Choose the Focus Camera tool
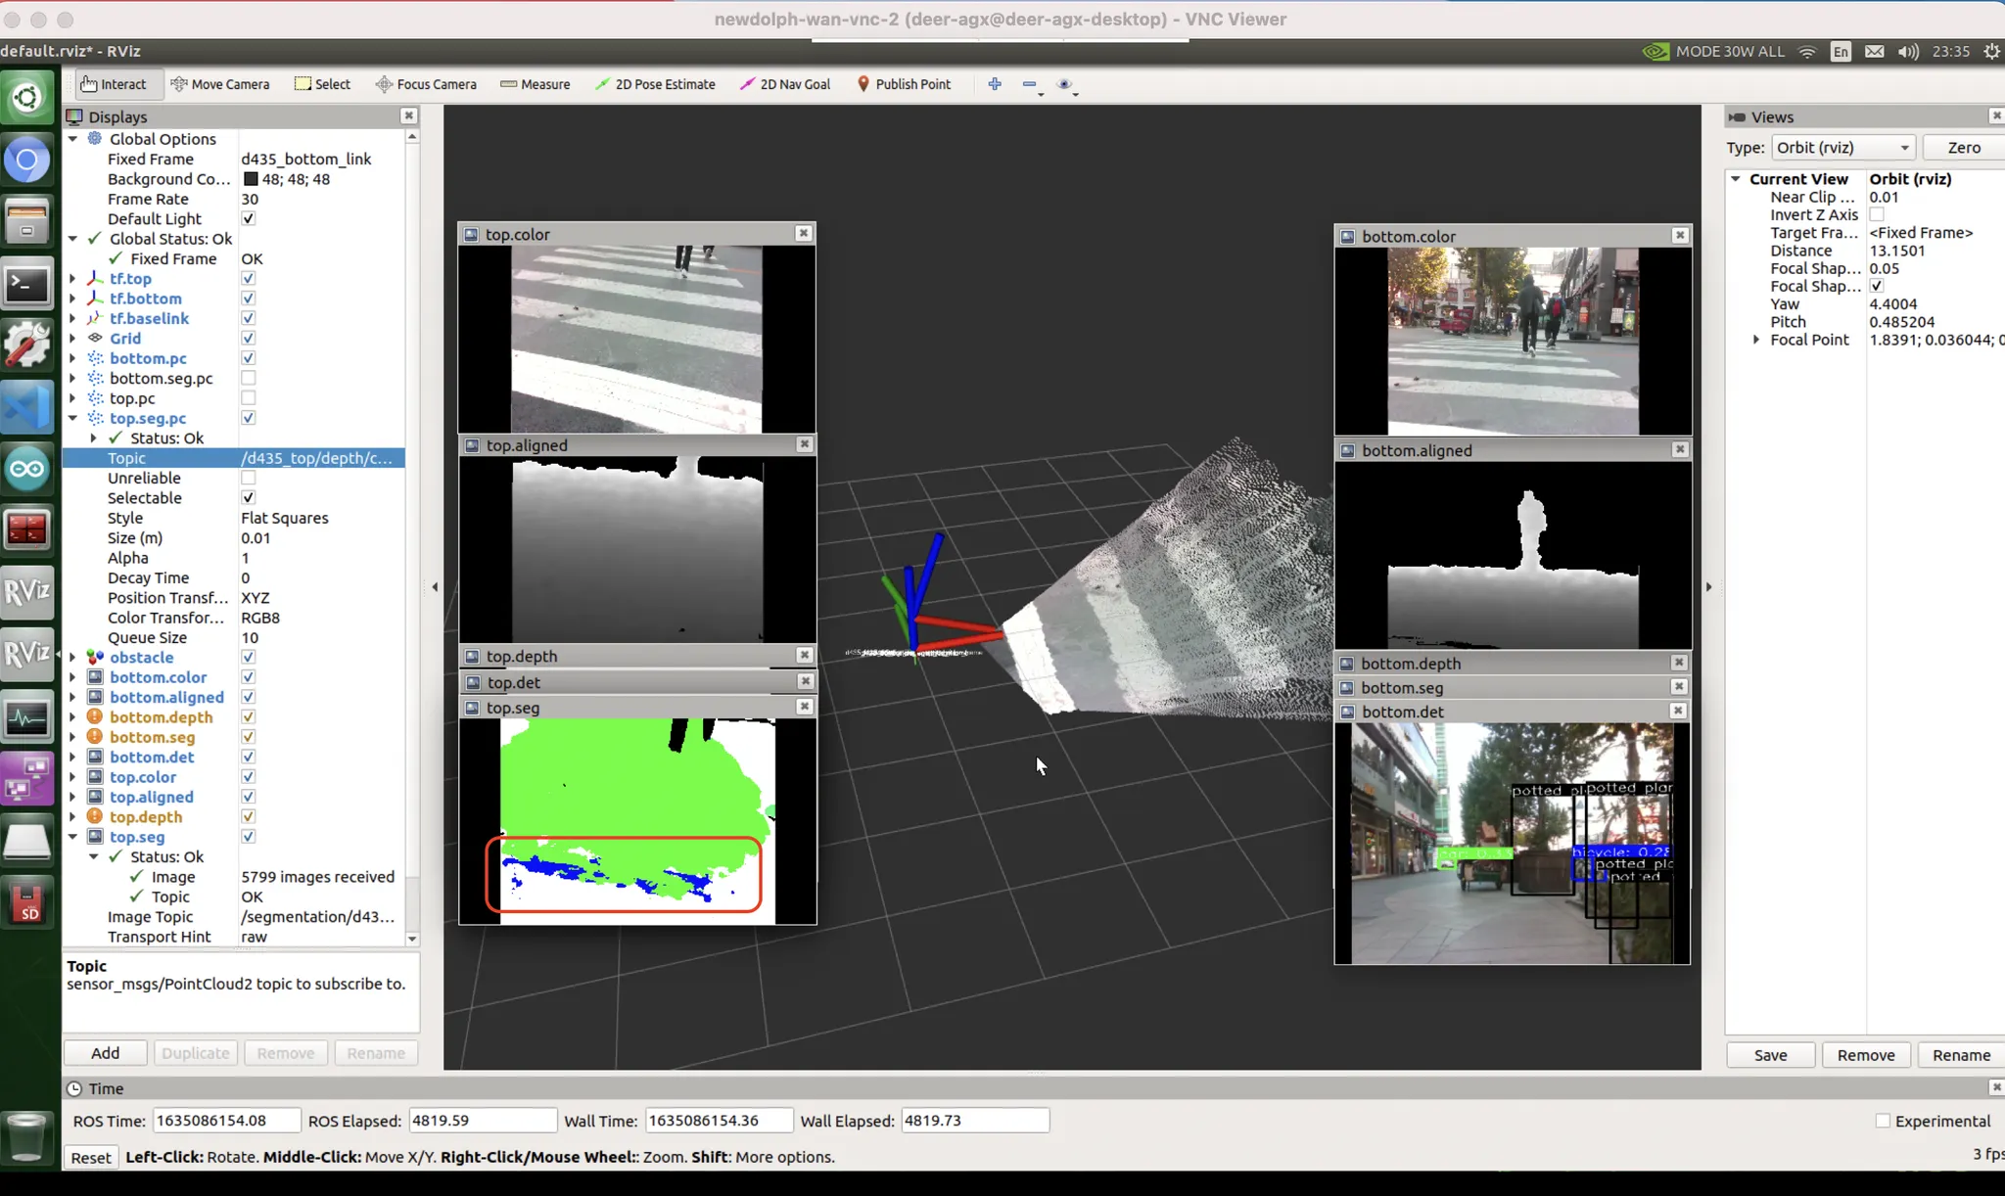The width and height of the screenshot is (2005, 1196). [426, 84]
